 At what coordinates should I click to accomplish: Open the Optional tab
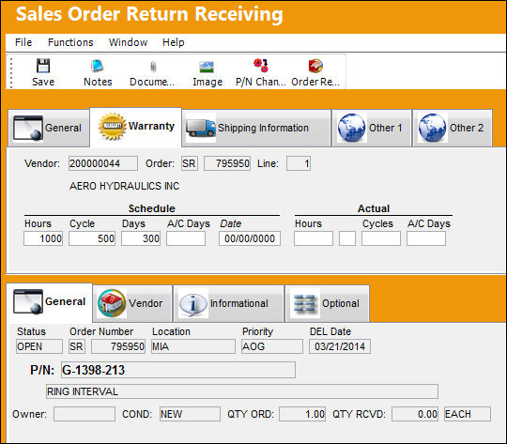click(327, 303)
